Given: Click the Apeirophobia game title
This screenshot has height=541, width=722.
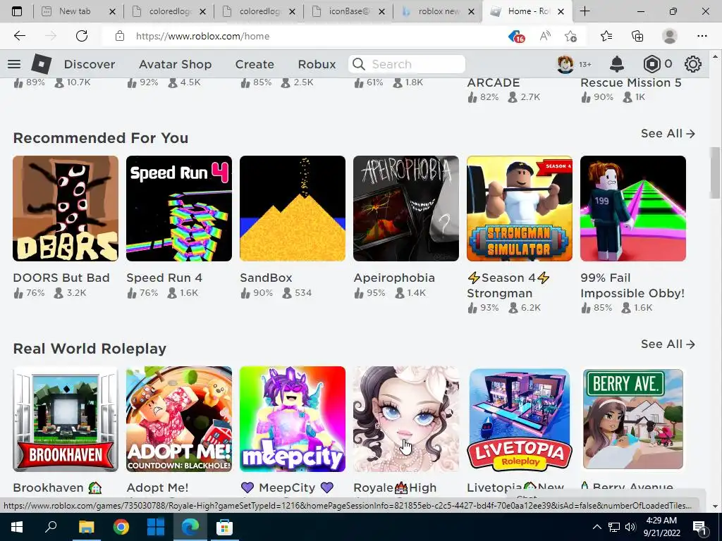Looking at the screenshot, I should point(394,278).
